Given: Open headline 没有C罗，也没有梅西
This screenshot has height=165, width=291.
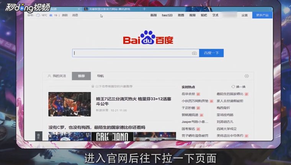Looking at the screenshot, I should pyautogui.click(x=97, y=127).
